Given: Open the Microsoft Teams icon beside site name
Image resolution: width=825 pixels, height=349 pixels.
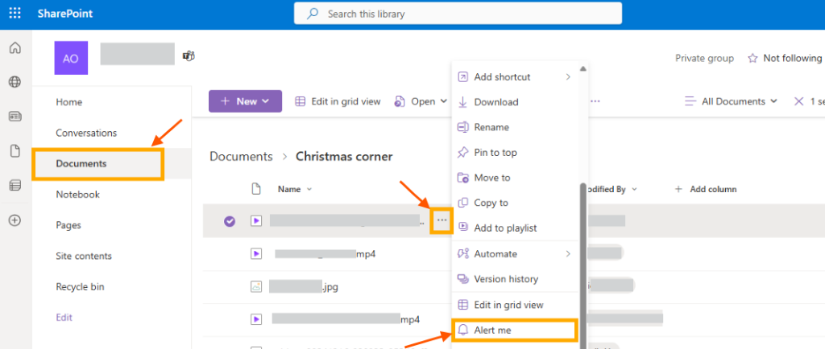Looking at the screenshot, I should [x=189, y=55].
